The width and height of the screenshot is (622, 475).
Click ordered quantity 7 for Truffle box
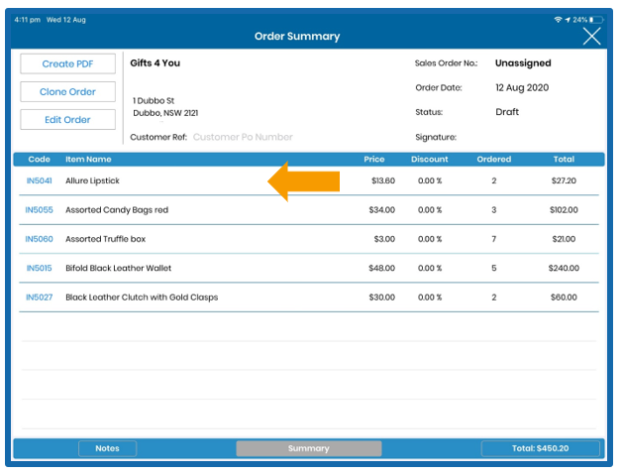(494, 239)
